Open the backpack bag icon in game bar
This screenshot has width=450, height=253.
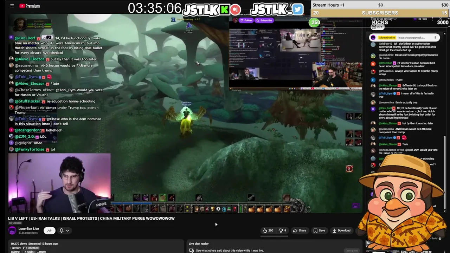coord(287,209)
